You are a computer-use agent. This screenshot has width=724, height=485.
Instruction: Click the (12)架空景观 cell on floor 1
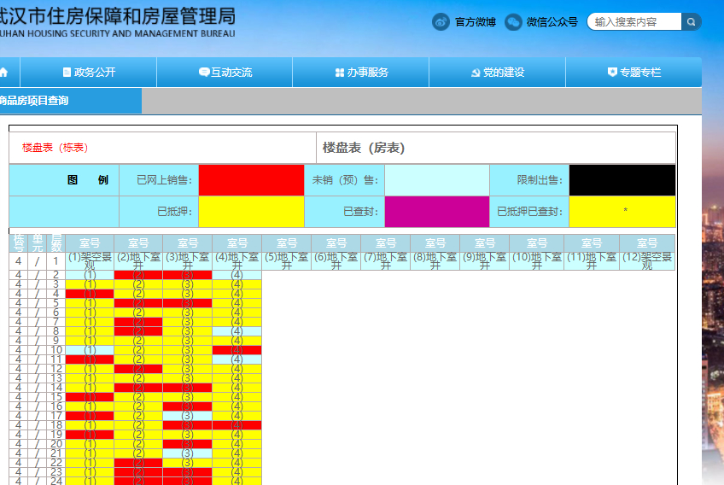tap(647, 261)
